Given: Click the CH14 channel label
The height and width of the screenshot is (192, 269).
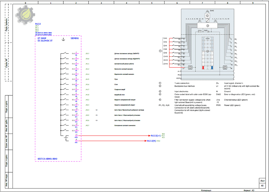Looking at the screenshot, I should (165, 64).
